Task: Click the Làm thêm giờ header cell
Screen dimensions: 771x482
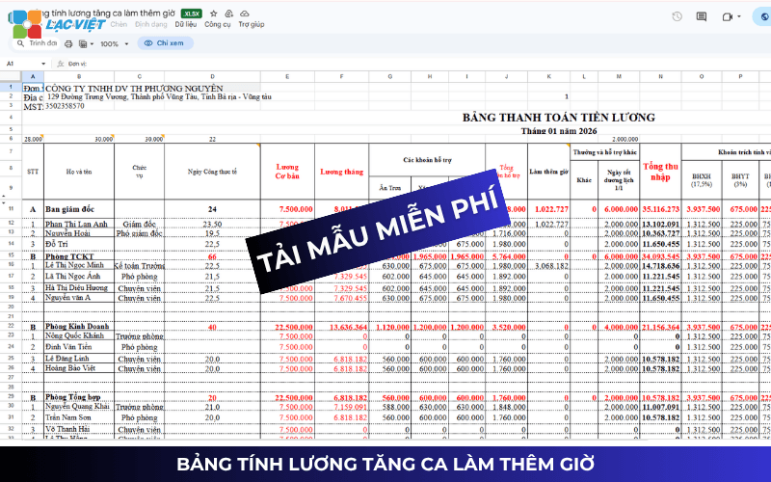Action: [x=548, y=172]
